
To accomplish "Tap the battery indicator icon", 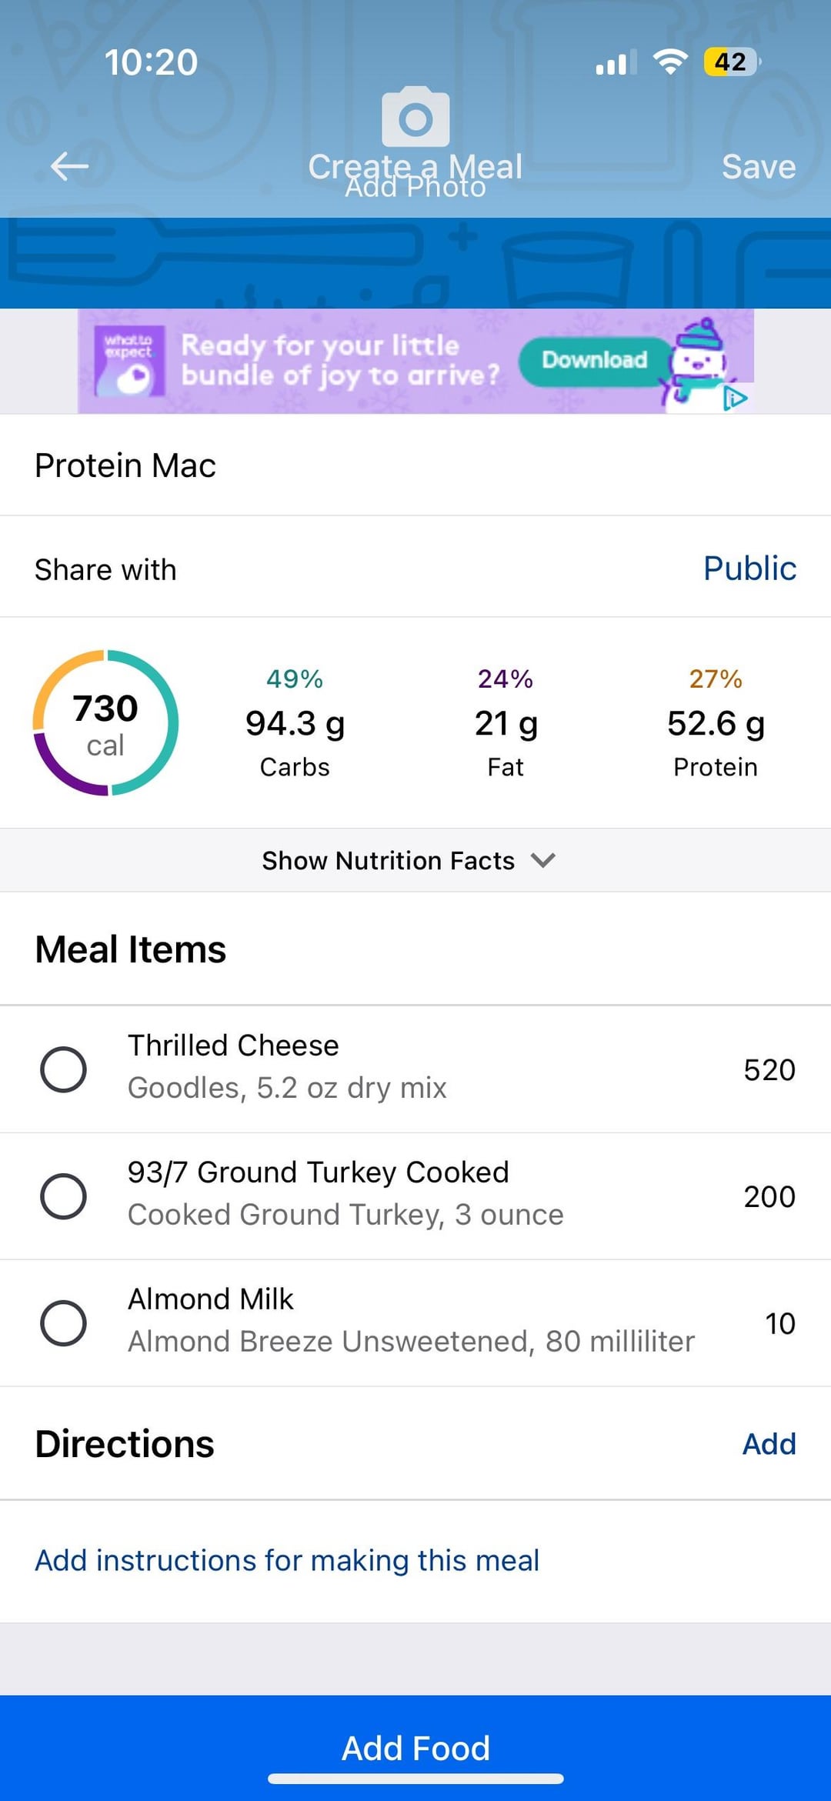I will click(x=731, y=62).
